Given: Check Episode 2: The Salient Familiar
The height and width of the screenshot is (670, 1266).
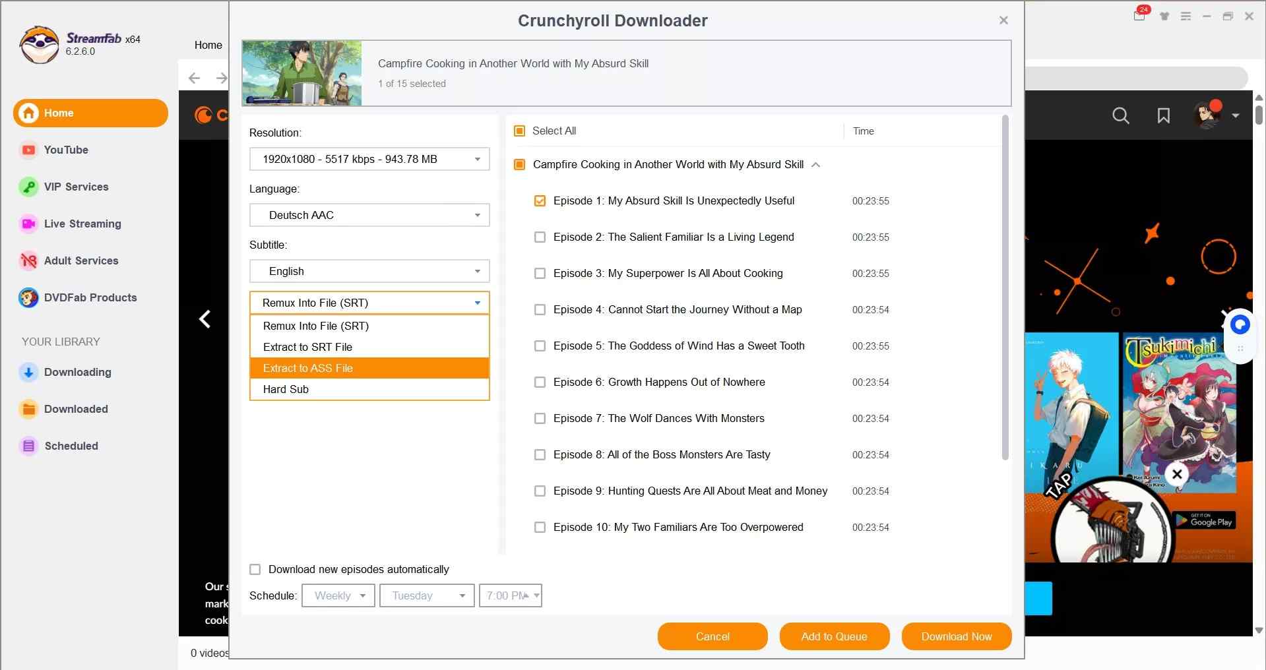Looking at the screenshot, I should coord(540,237).
